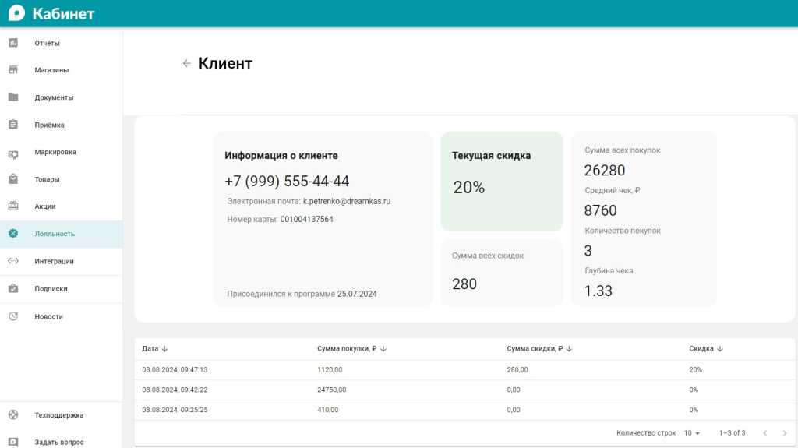Click the Дата column header
The height and width of the screenshot is (448, 798).
[150, 349]
